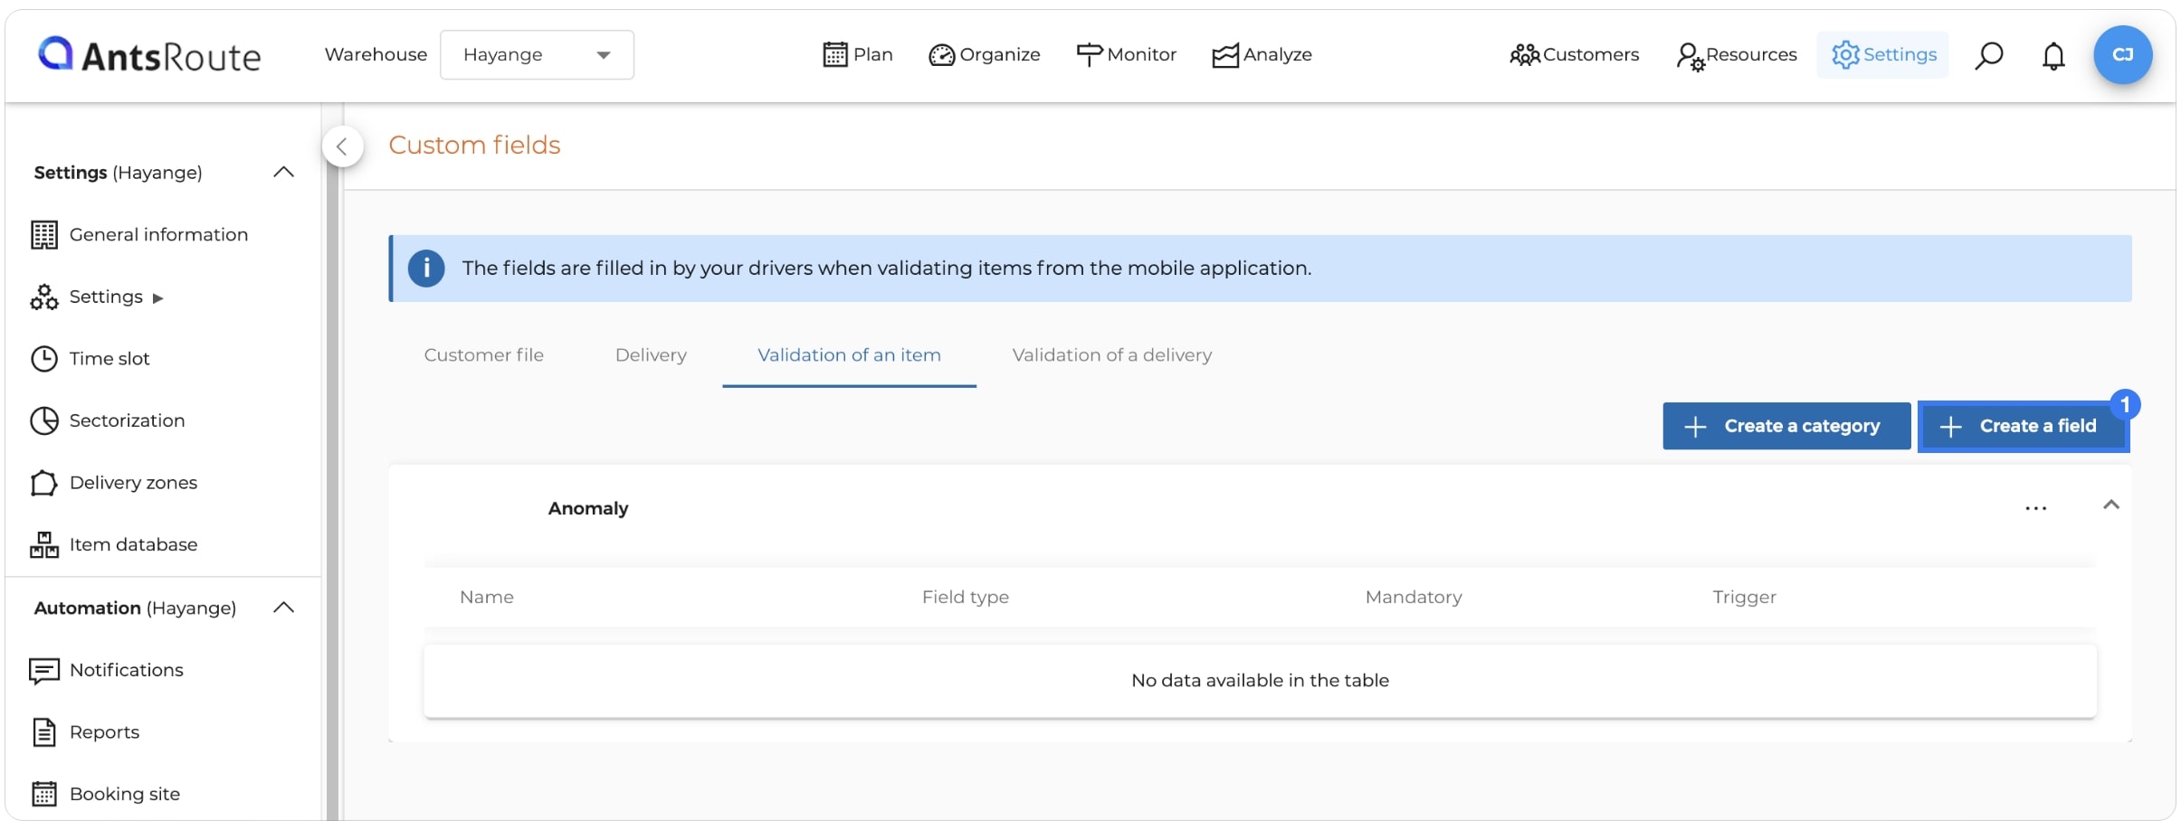Click the Name column header
This screenshot has height=830, width=2181.
487,598
